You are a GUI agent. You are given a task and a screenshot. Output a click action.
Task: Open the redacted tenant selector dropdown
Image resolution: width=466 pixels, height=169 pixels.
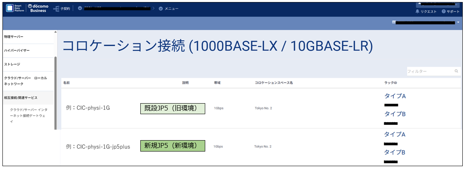pyautogui.click(x=80, y=9)
